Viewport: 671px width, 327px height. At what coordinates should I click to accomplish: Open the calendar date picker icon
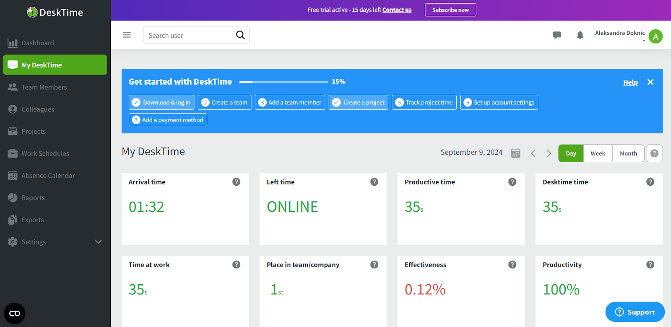515,153
